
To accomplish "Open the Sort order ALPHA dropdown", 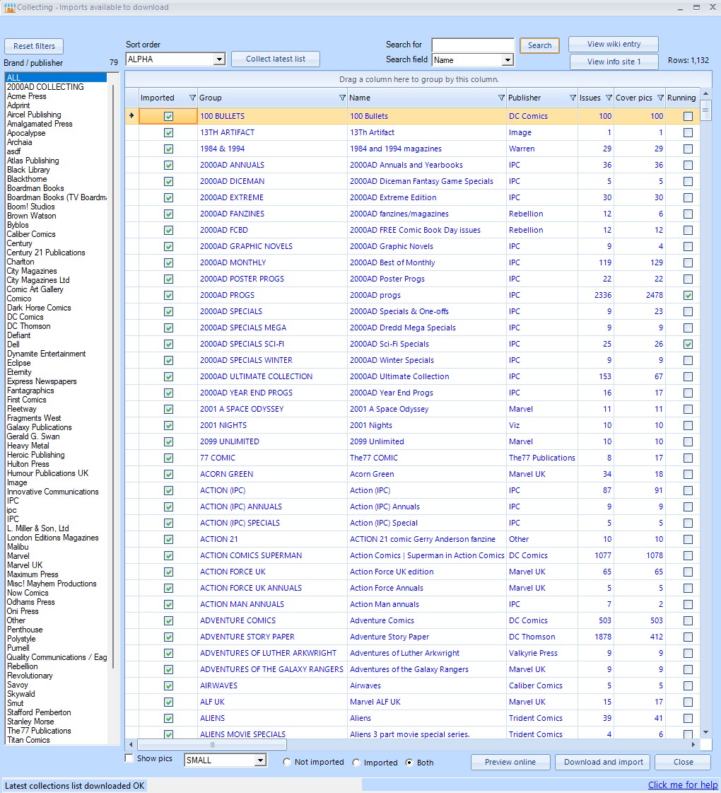I will click(x=219, y=59).
